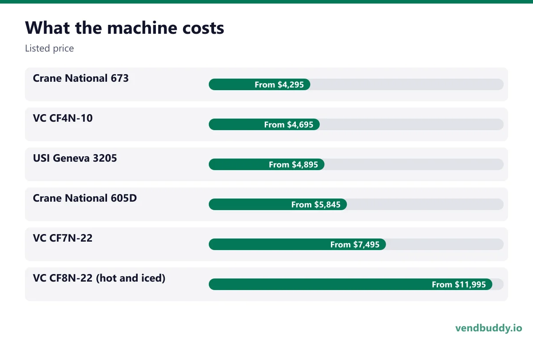Click the 'From $7,495' bar value
The height and width of the screenshot is (342, 533).
tap(355, 244)
